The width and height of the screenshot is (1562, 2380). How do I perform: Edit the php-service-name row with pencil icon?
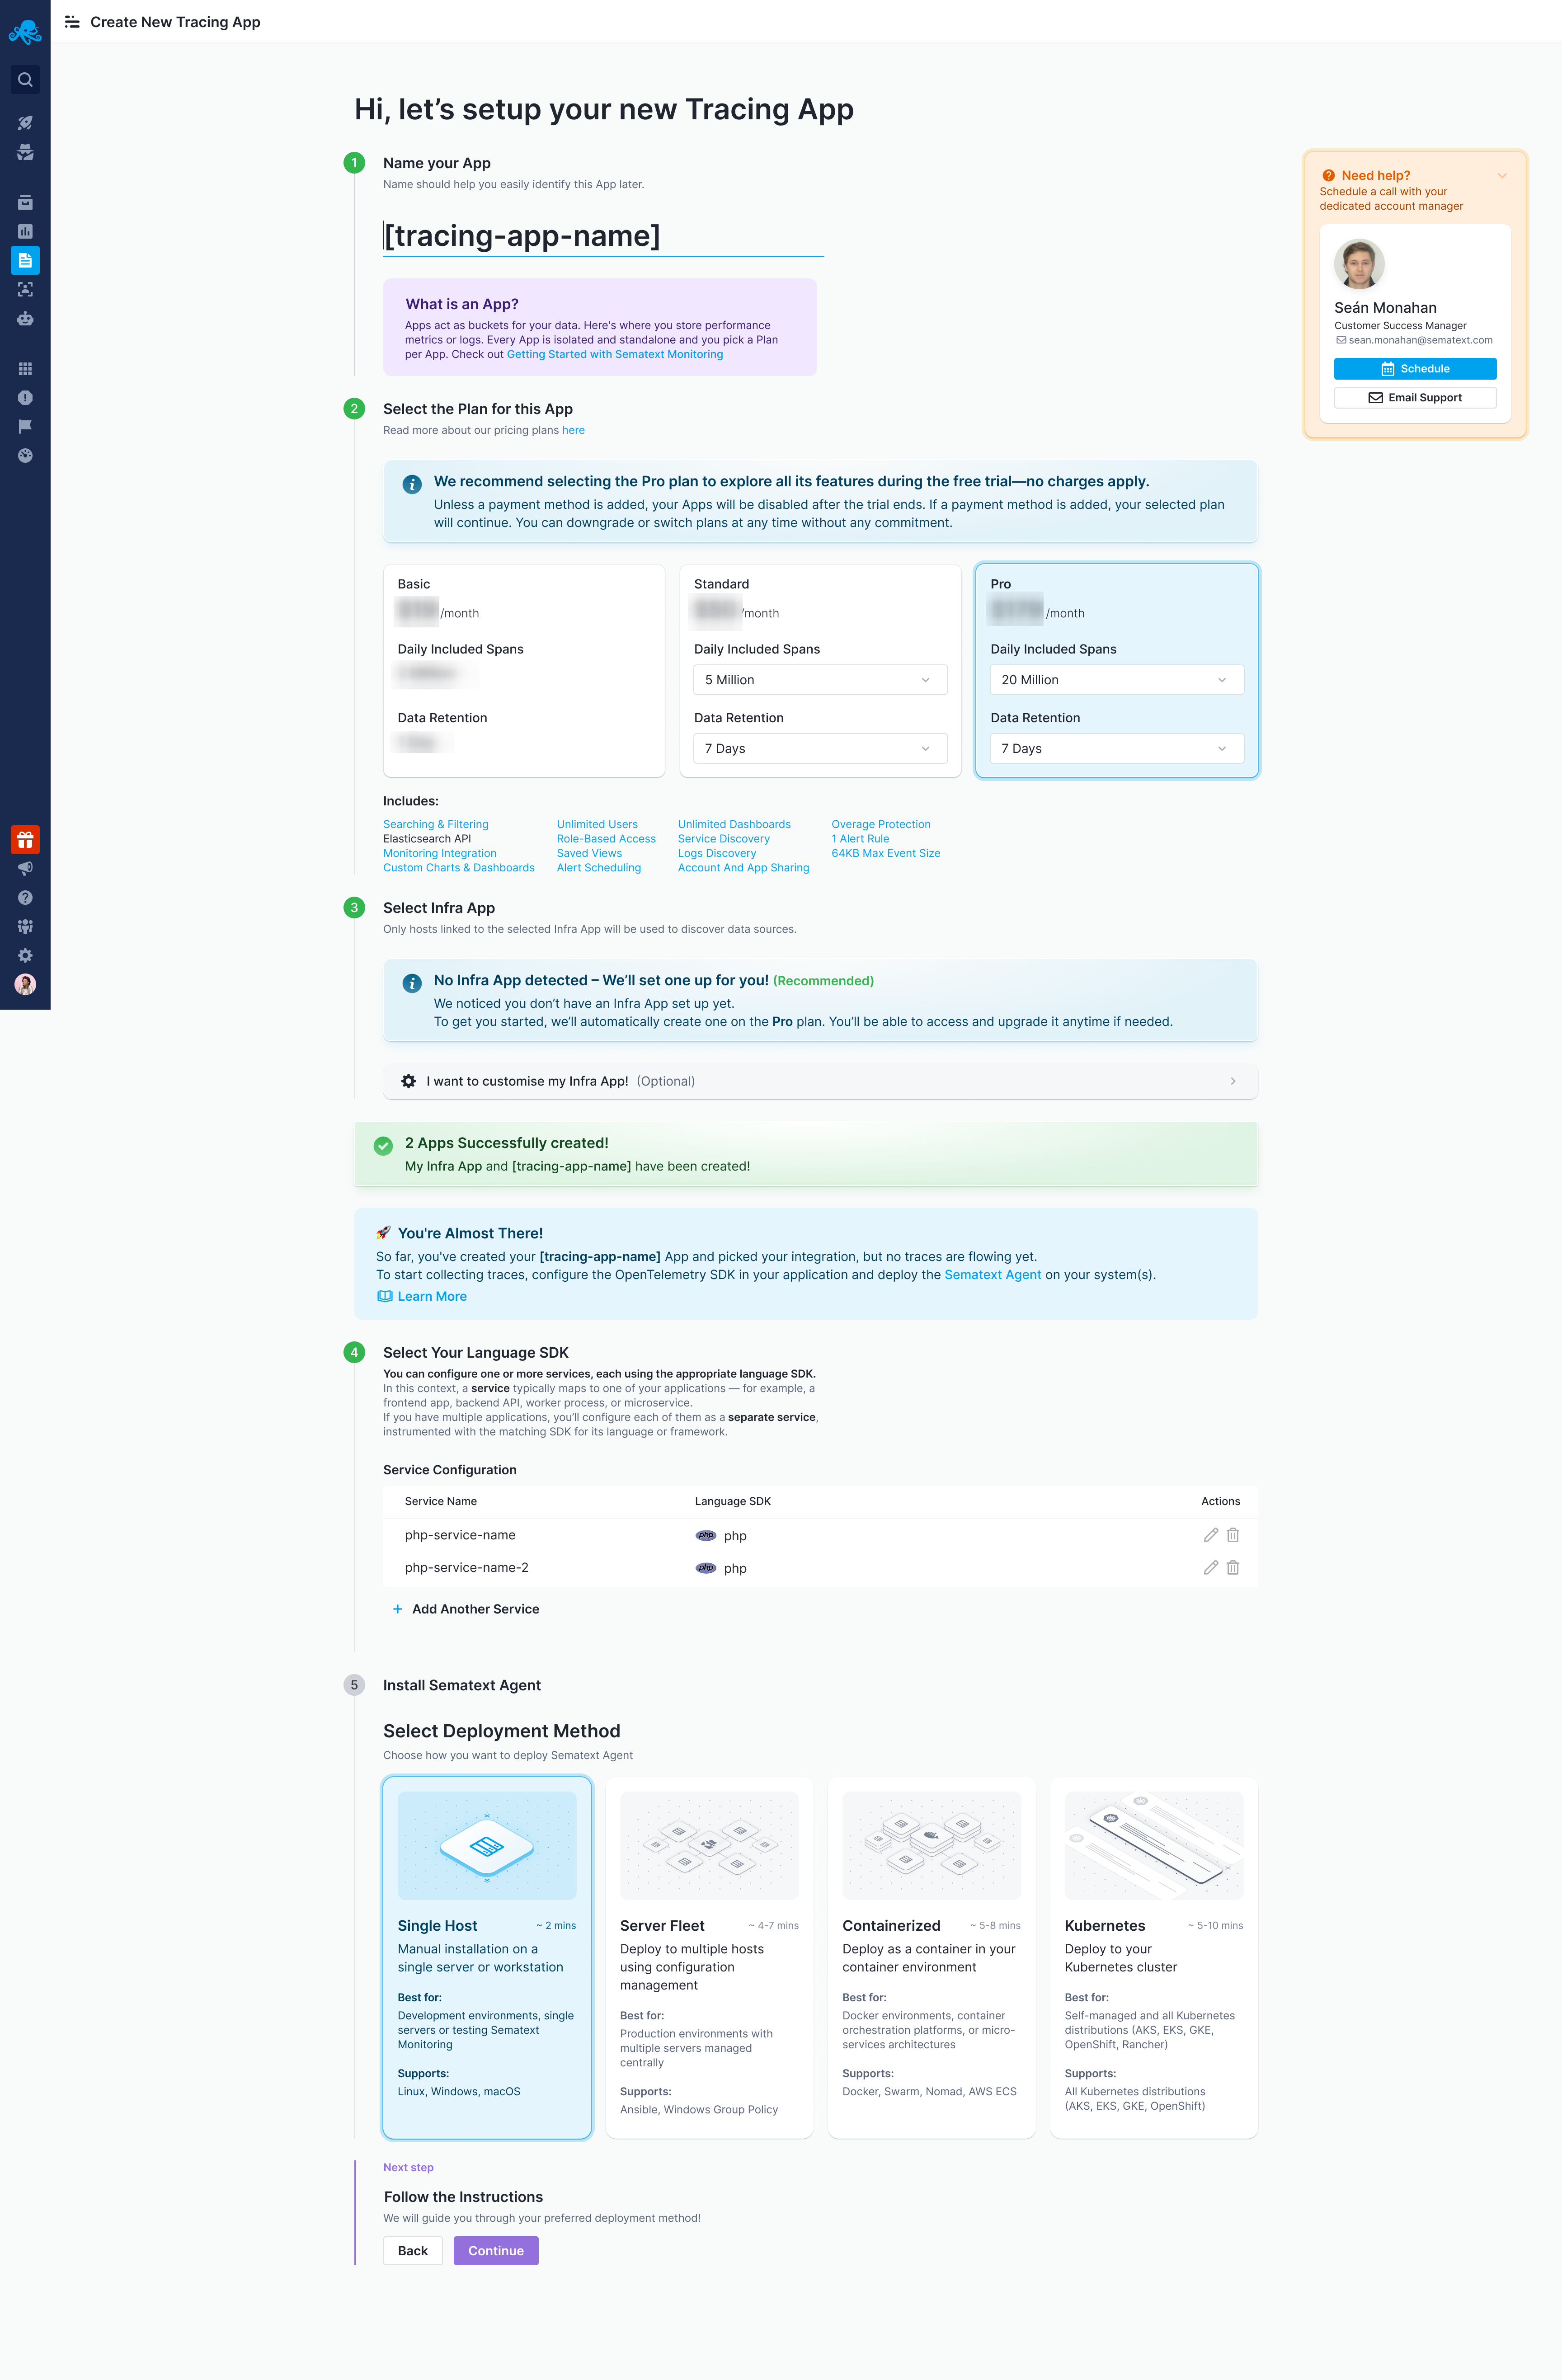click(1210, 1535)
